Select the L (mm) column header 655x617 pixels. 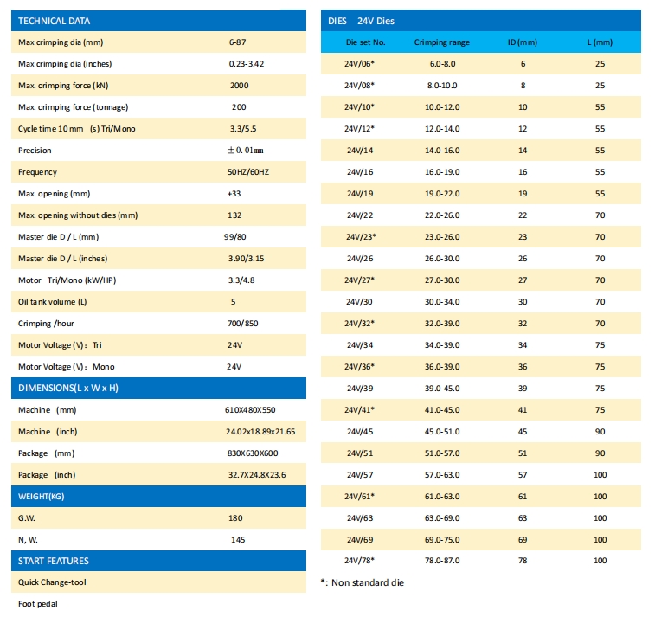[600, 42]
